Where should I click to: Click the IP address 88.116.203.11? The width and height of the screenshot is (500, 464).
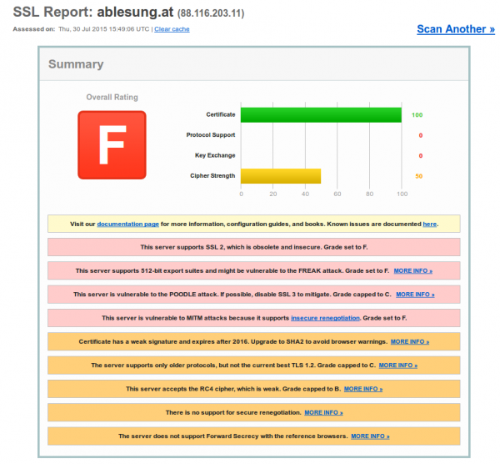click(211, 13)
